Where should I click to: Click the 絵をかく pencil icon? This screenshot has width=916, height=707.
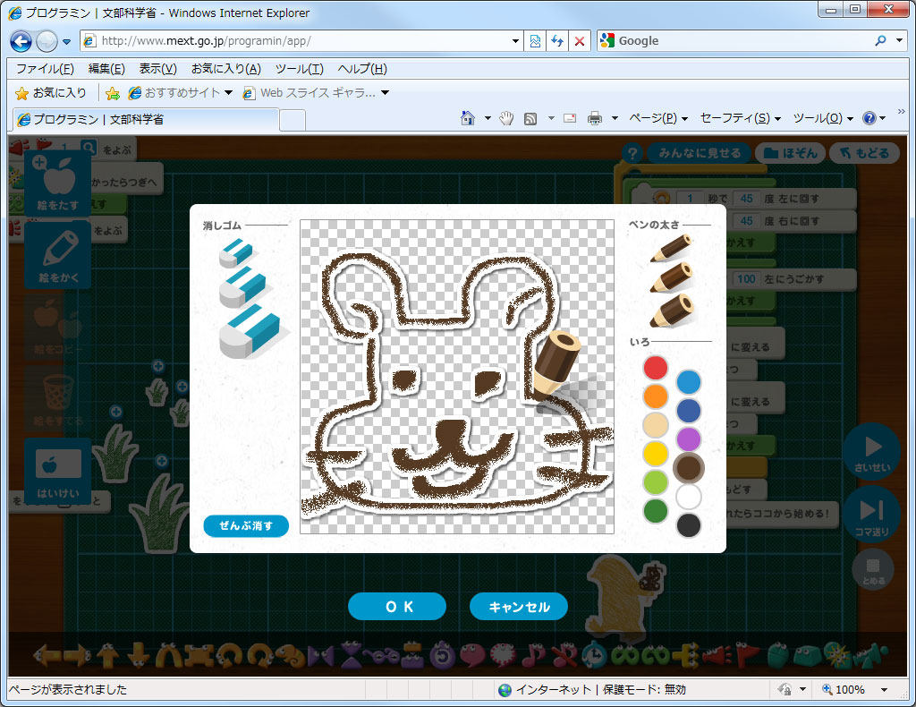click(x=57, y=256)
